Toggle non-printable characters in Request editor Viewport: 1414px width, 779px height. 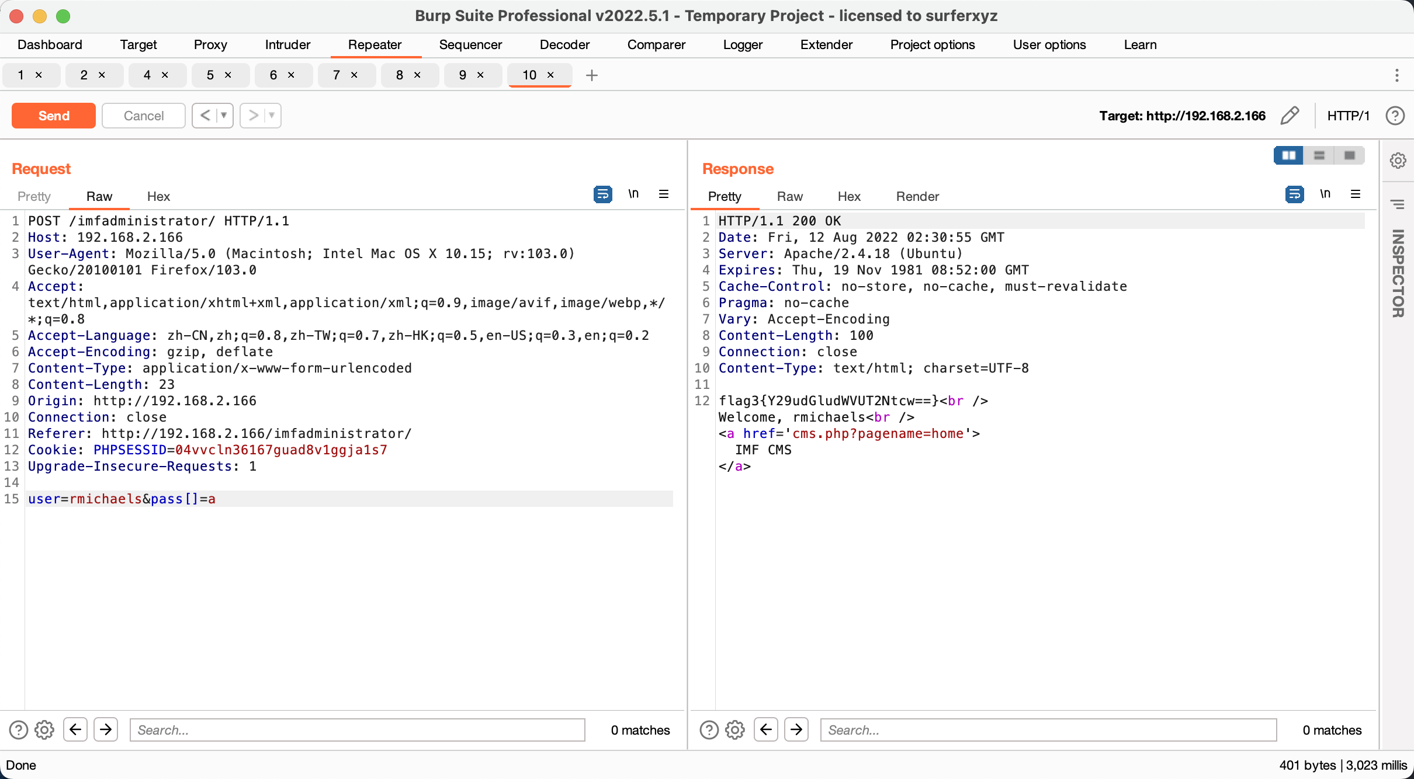click(x=633, y=194)
